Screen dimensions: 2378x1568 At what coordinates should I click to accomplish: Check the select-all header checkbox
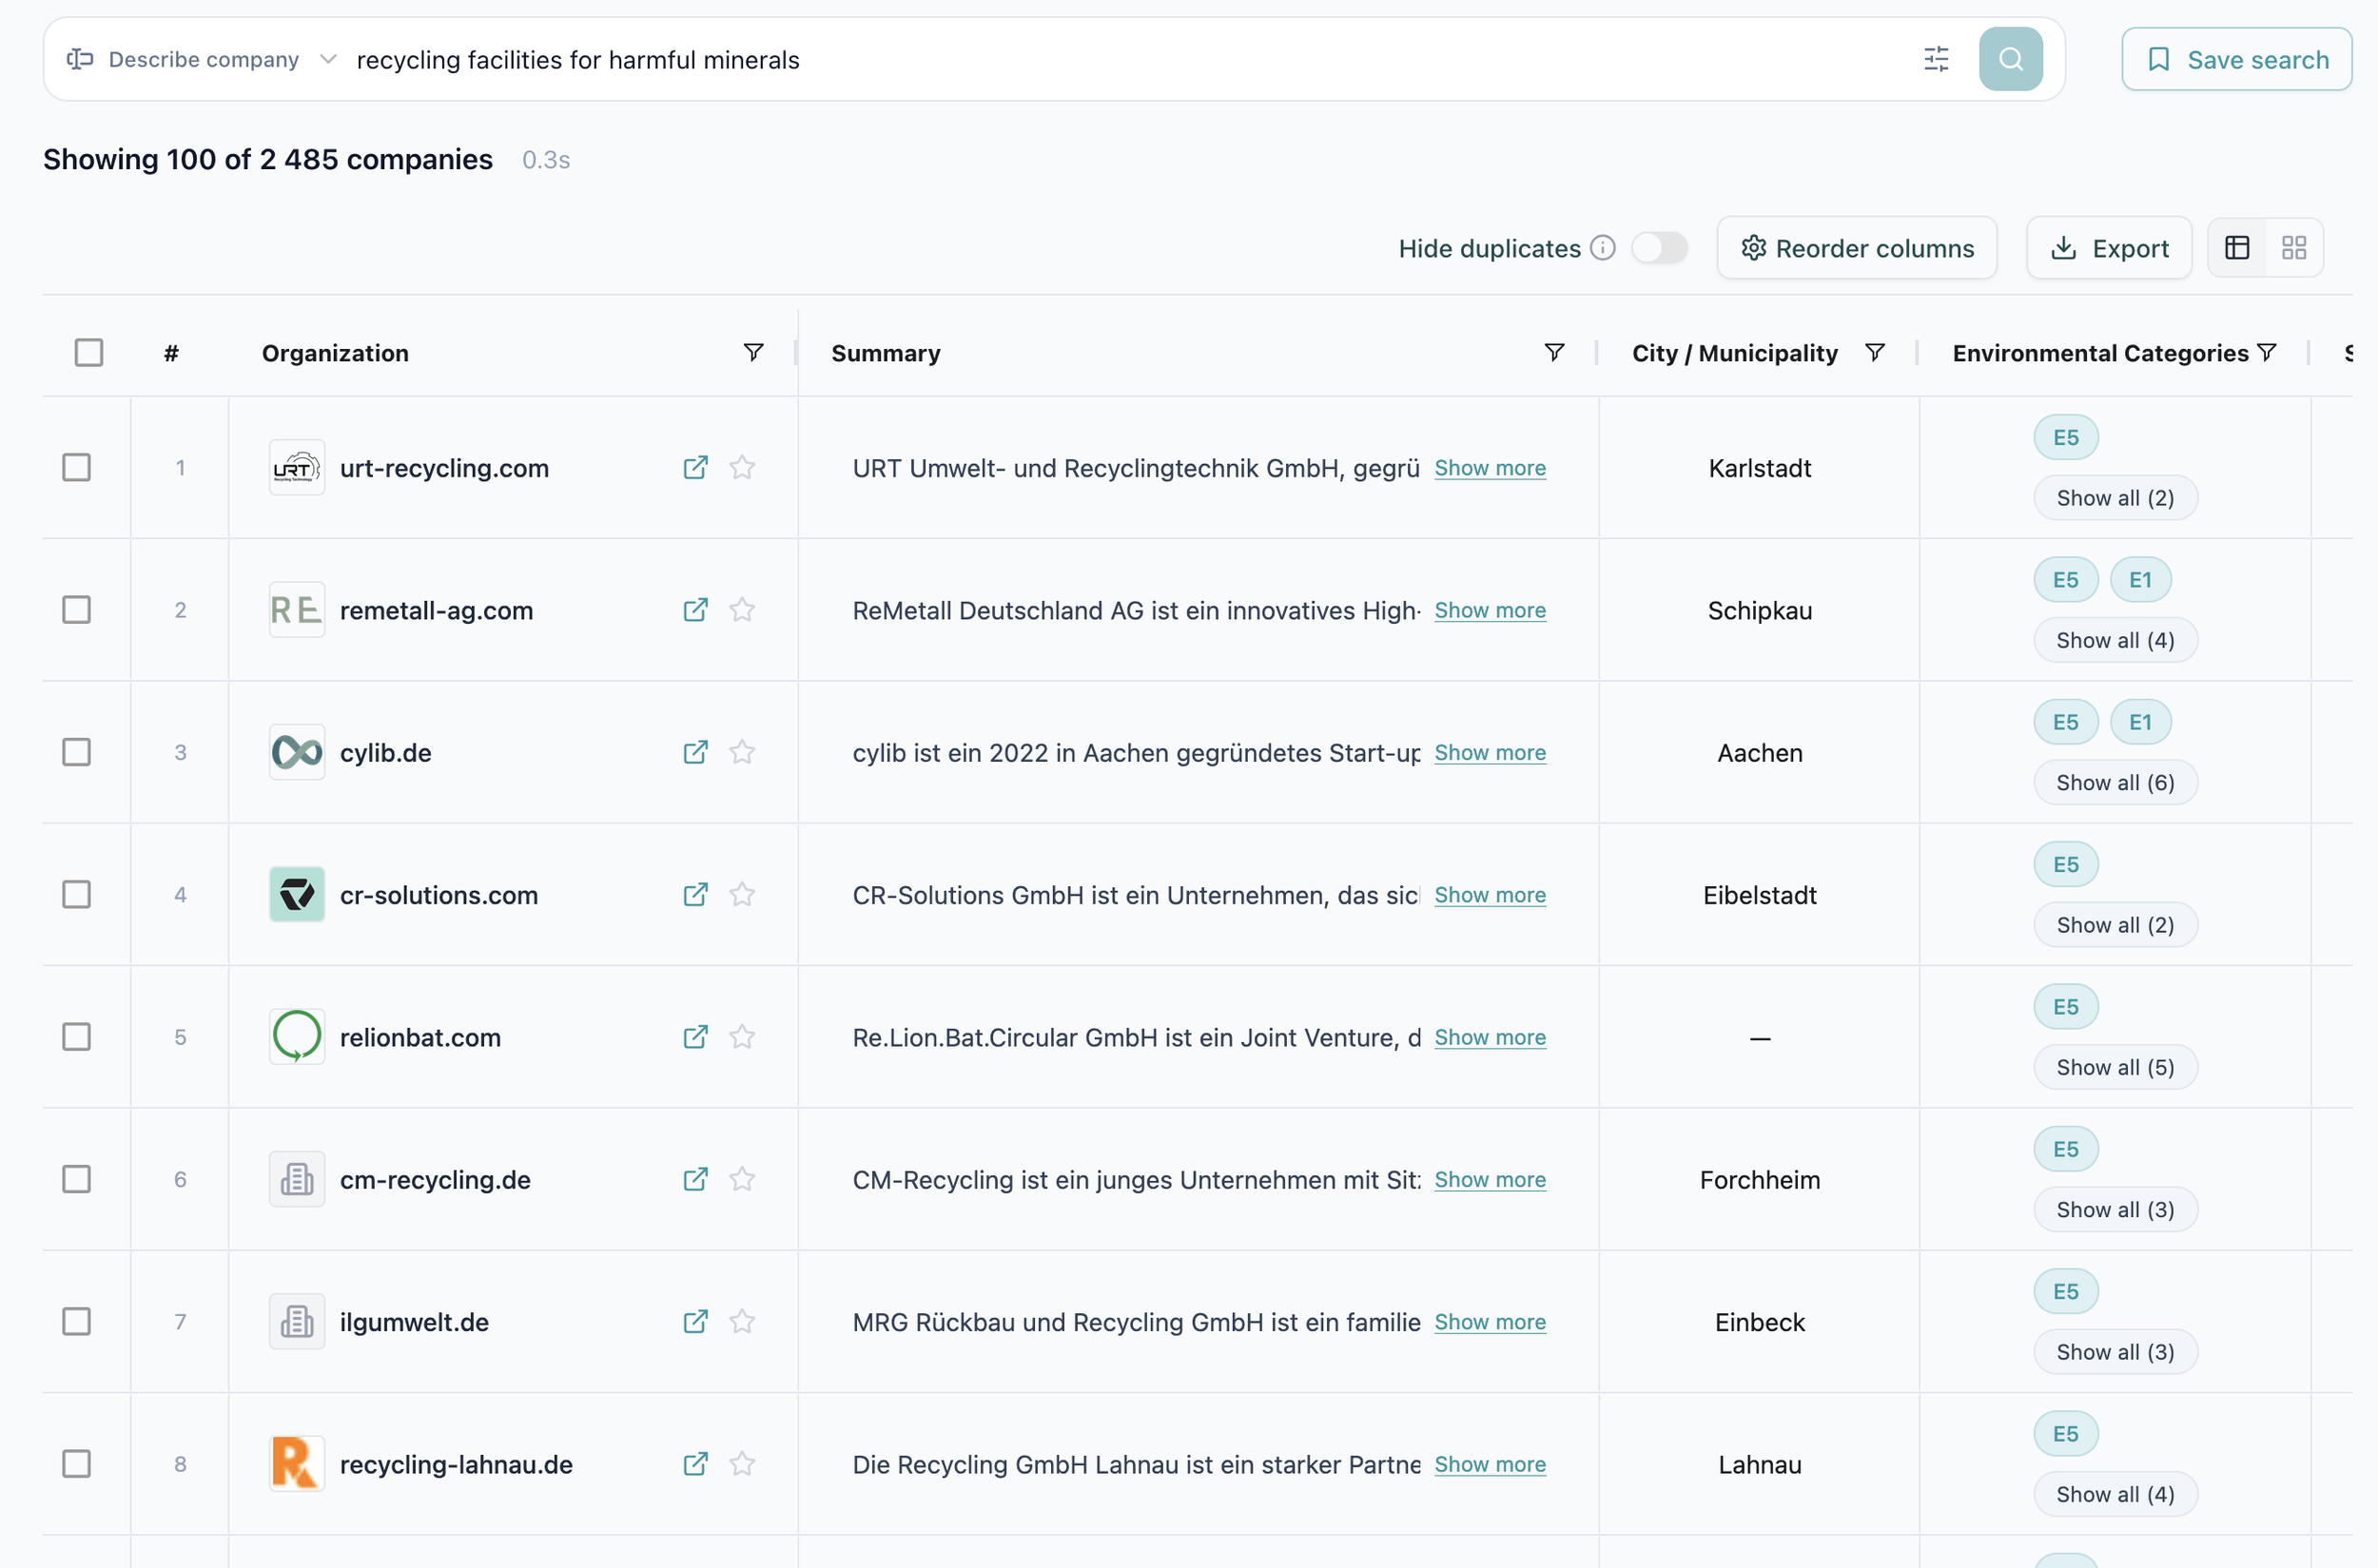pyautogui.click(x=89, y=352)
